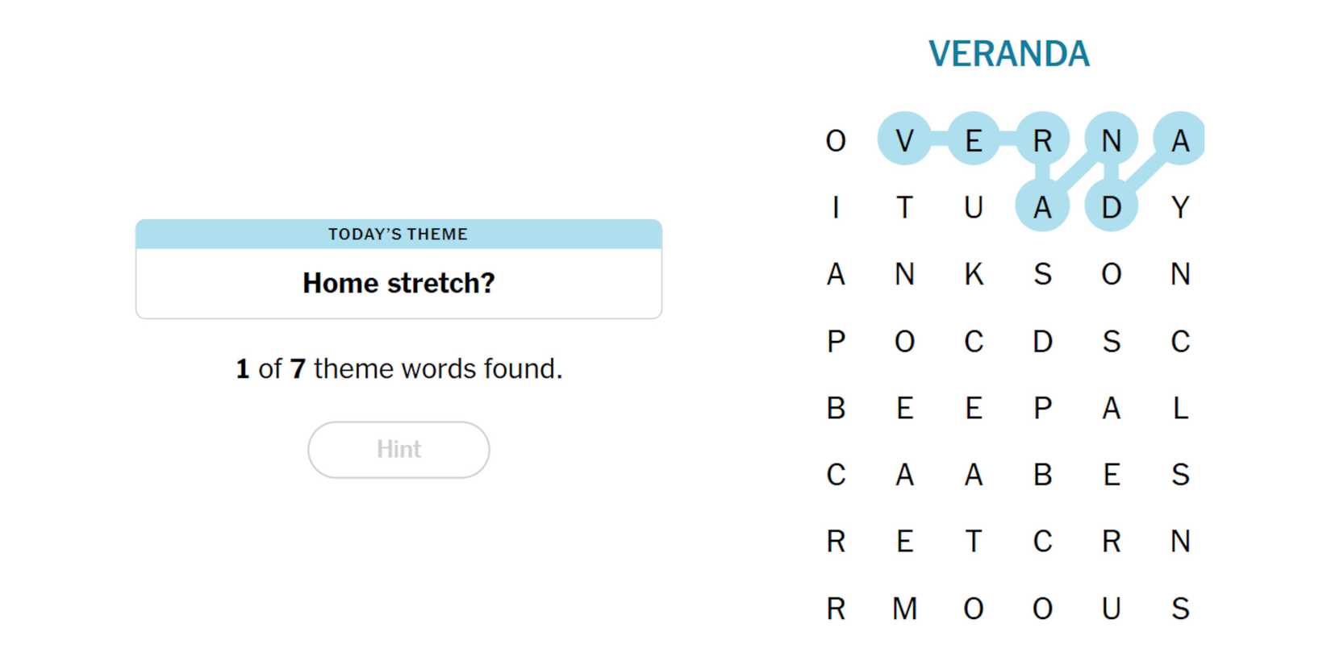This screenshot has height=665, width=1331.
Task: Select the highlighted letter E
Action: click(x=974, y=140)
